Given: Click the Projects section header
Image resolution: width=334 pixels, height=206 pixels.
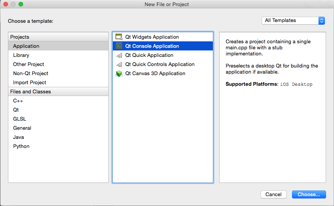Looking at the screenshot, I should (58, 37).
